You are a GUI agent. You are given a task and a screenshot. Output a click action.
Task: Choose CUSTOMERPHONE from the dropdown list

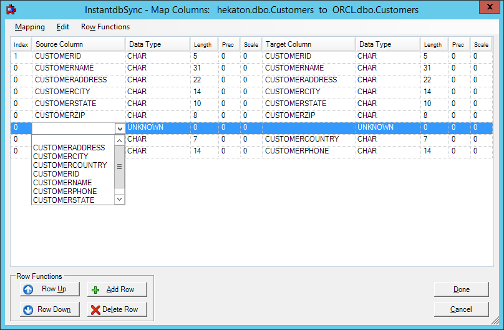(x=65, y=191)
